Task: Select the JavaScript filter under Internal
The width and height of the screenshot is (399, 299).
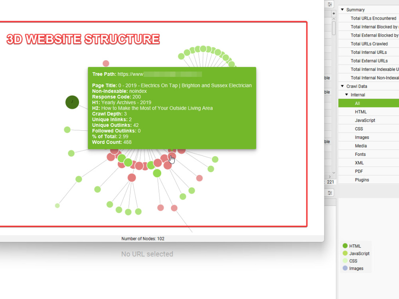Action: (x=368, y=120)
